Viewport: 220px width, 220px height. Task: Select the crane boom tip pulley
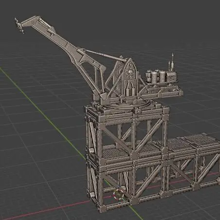coord(19,26)
